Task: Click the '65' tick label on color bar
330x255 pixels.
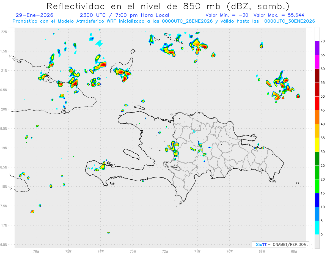Action: pos(323,55)
